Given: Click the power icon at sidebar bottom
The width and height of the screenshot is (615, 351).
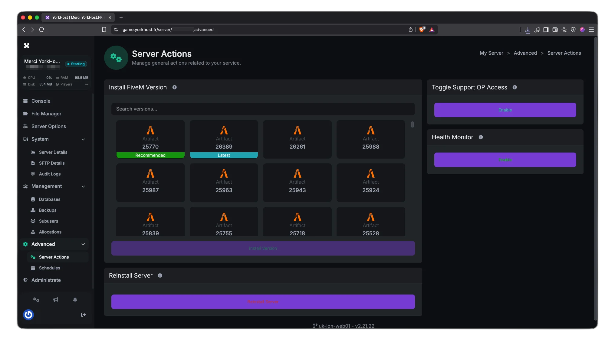Looking at the screenshot, I should (28, 315).
